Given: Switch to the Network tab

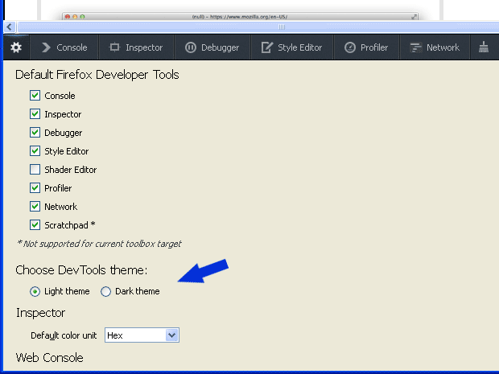Looking at the screenshot, I should (x=435, y=47).
